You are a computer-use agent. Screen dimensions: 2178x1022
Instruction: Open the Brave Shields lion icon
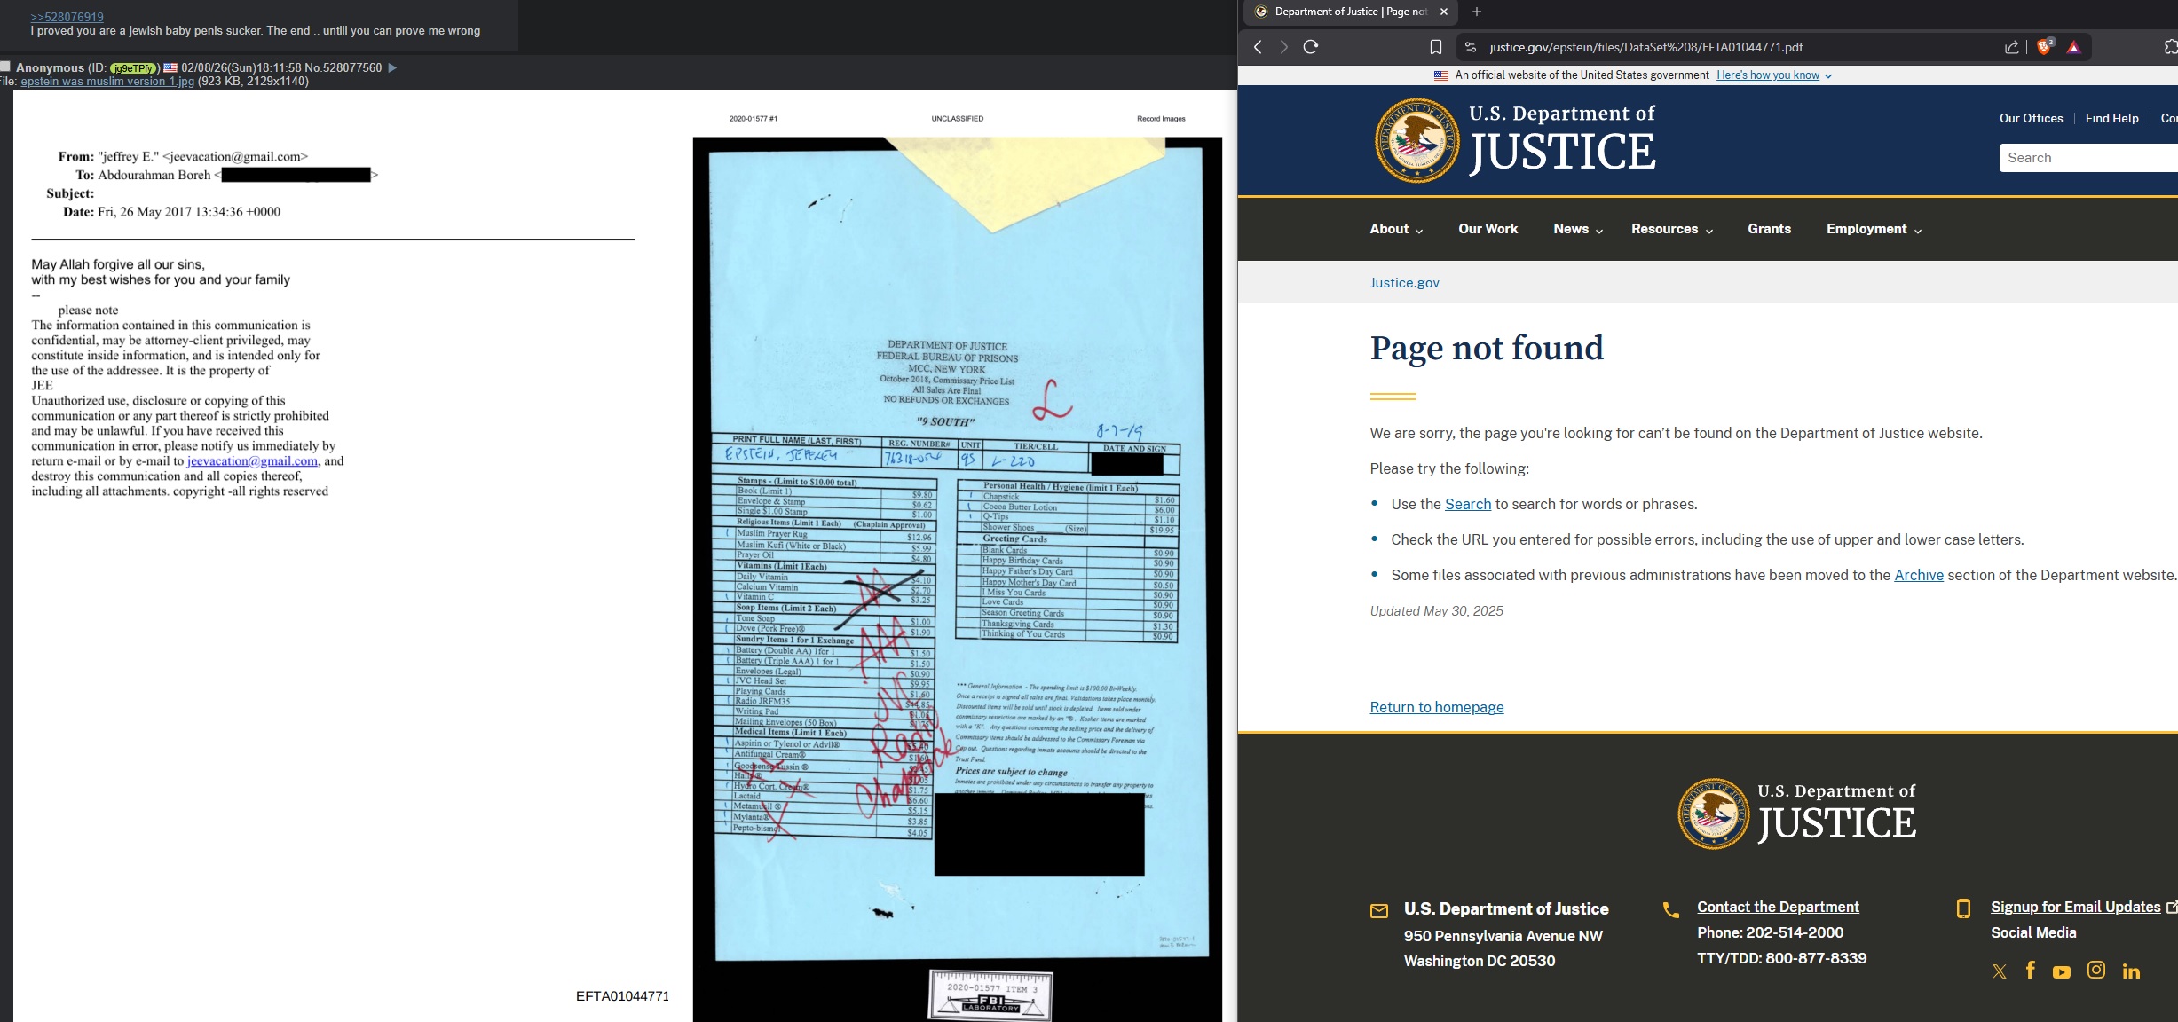pyautogui.click(x=2044, y=47)
